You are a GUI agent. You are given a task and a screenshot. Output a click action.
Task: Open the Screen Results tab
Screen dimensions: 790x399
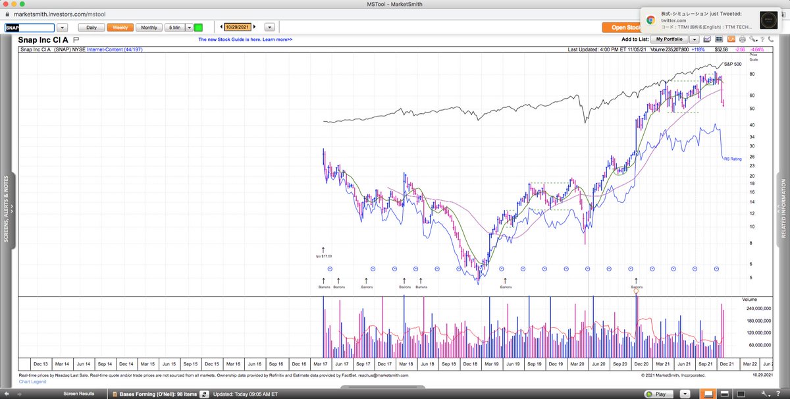click(x=78, y=394)
